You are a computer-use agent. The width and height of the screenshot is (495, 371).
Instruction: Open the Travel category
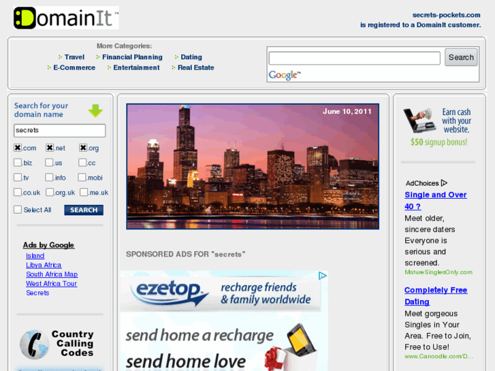[74, 57]
